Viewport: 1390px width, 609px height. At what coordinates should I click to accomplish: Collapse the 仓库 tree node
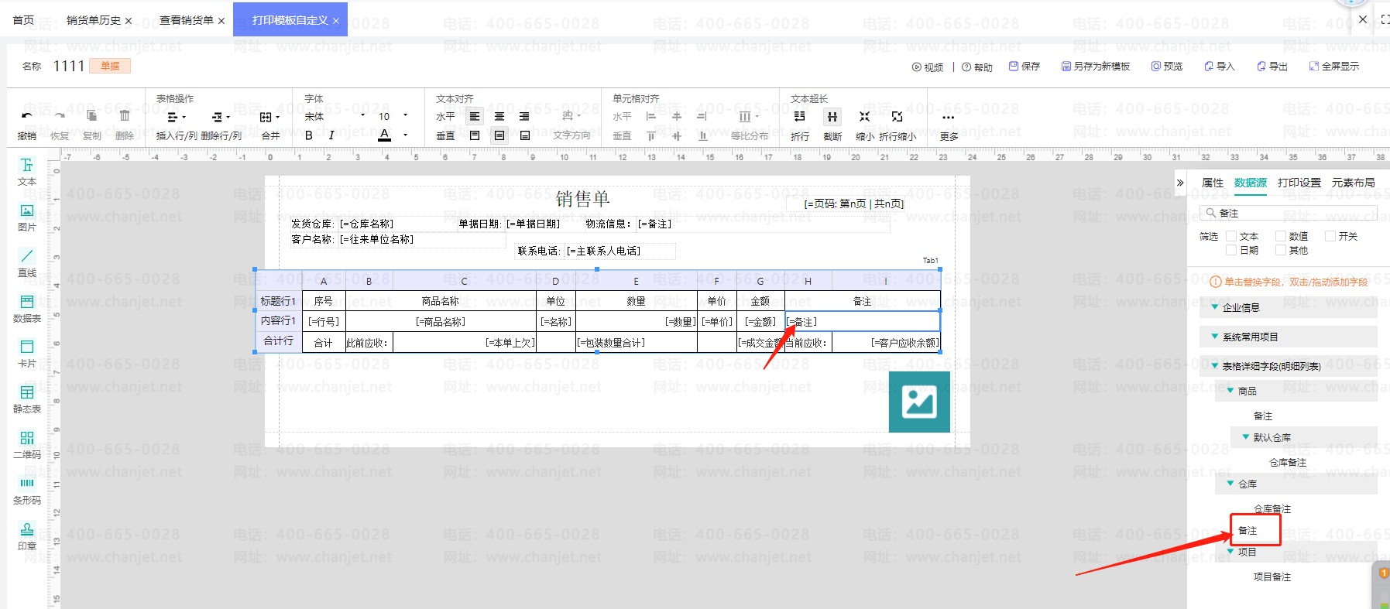1230,484
